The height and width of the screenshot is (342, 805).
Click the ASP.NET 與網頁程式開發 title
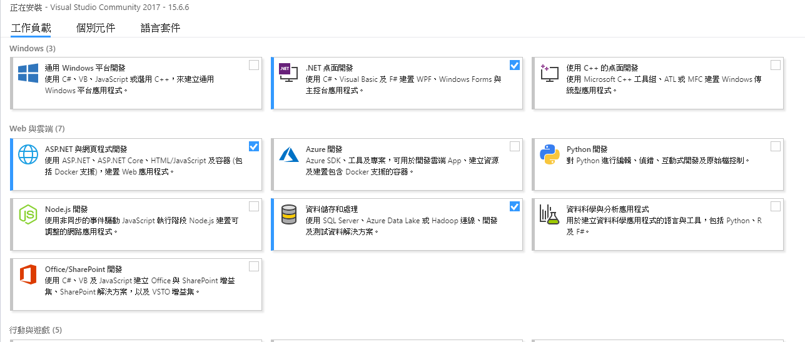[x=86, y=149]
